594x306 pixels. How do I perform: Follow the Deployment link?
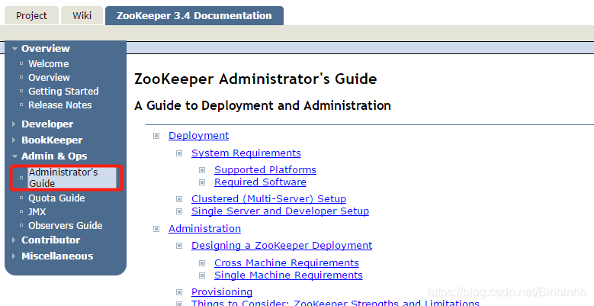tap(198, 135)
